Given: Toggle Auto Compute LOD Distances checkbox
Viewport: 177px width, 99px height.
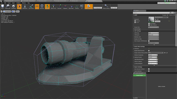Looking at the screenshot, I should (x=149, y=41).
